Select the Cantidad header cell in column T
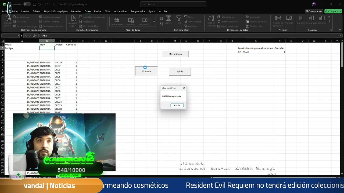 [x=279, y=48]
